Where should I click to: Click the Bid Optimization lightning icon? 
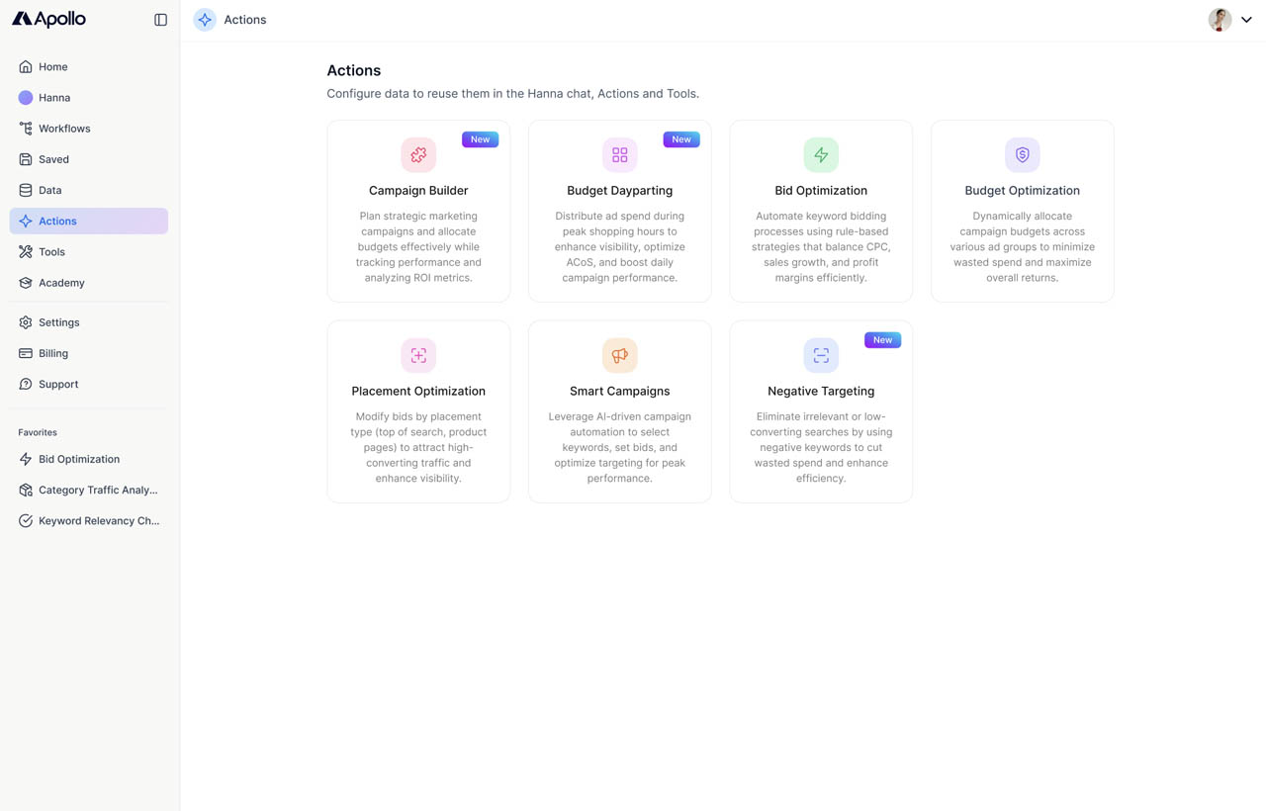click(821, 155)
